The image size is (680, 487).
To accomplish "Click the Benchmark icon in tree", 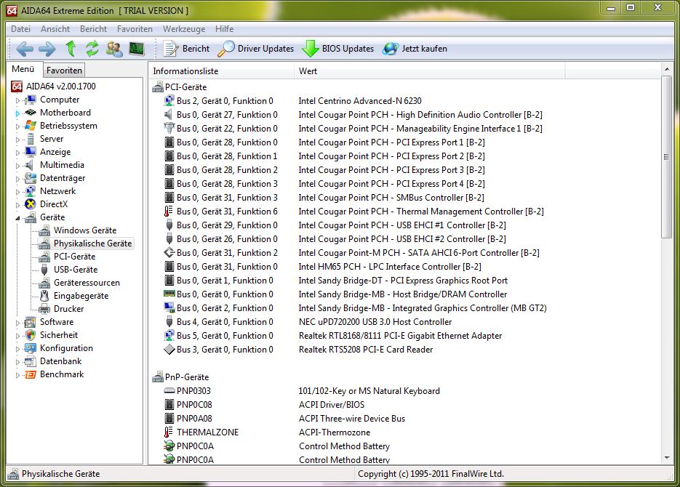I will pos(31,374).
